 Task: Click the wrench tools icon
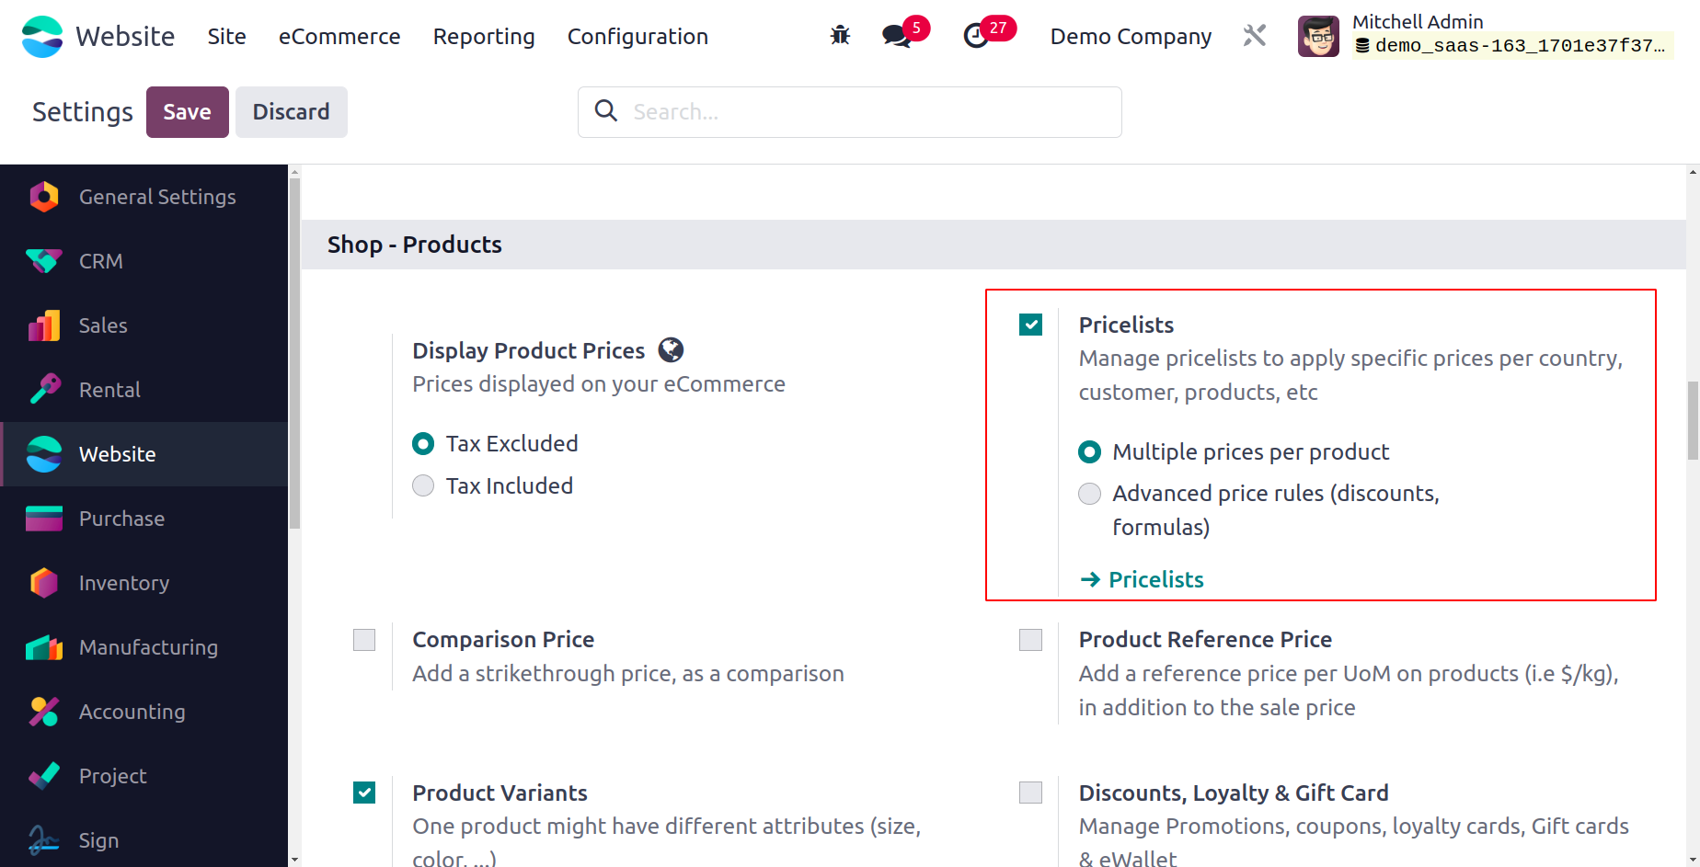tap(1255, 36)
